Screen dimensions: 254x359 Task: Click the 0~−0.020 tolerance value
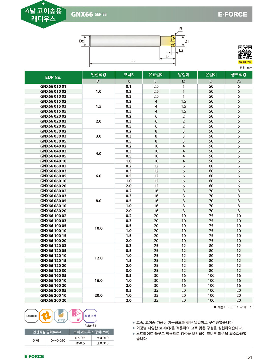(58, 340)
